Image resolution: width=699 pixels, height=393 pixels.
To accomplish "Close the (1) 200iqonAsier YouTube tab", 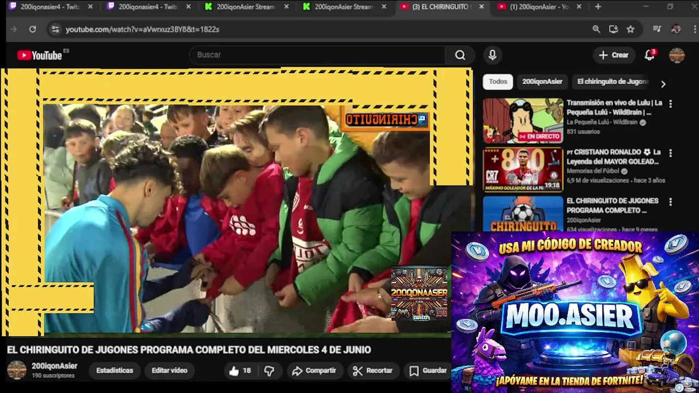I will coord(579,7).
